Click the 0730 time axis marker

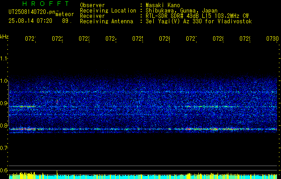[x=273, y=39]
